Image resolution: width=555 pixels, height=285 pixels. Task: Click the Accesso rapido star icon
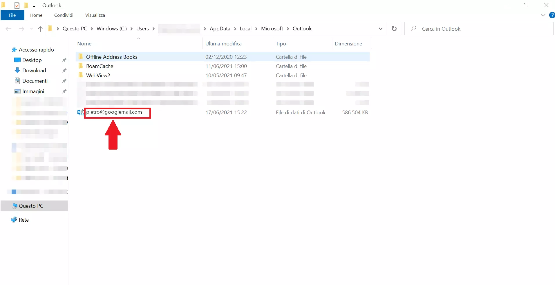coord(14,50)
